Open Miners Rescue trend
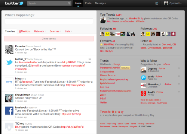The image size is (187, 134). 108,76
